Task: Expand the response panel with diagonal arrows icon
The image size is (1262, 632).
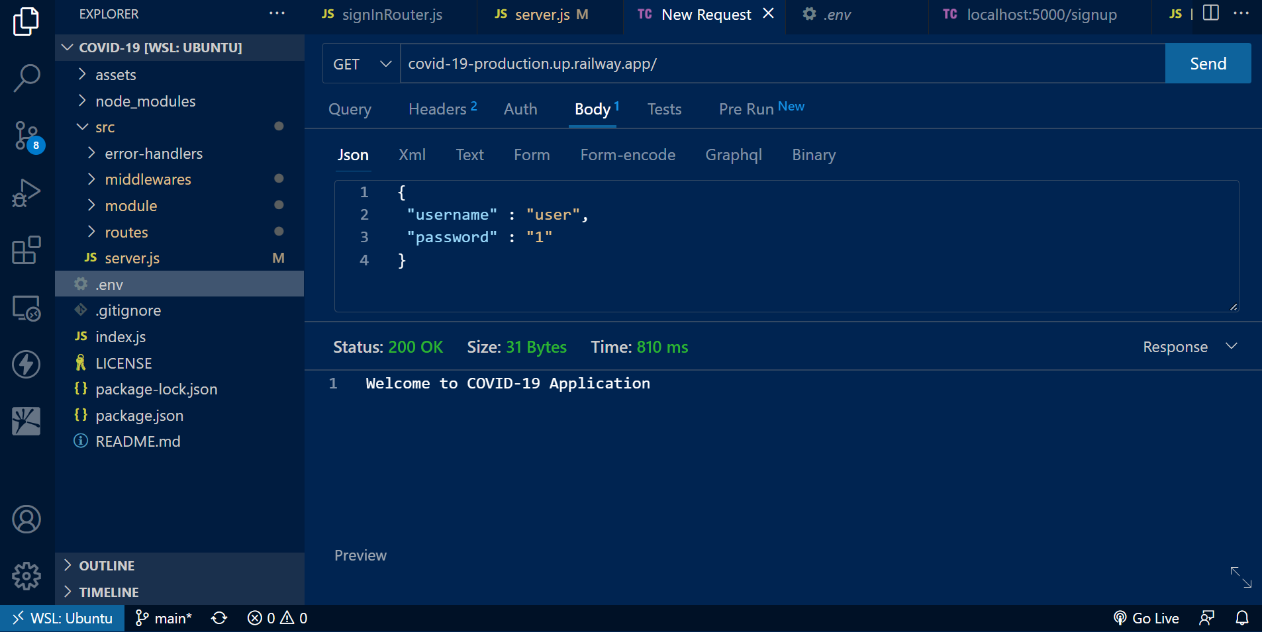Action: pos(1241,577)
